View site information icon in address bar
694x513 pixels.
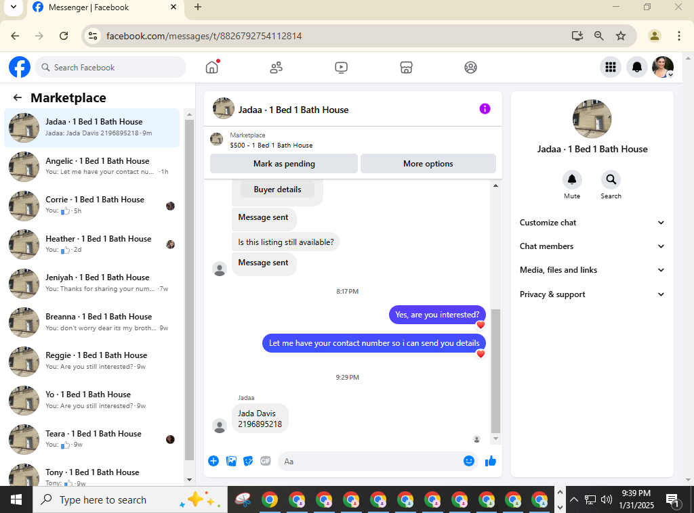tap(92, 36)
